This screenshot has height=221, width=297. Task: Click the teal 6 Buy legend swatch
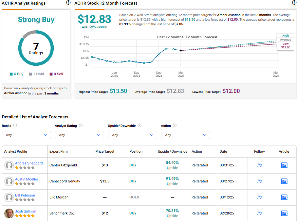[11, 74]
